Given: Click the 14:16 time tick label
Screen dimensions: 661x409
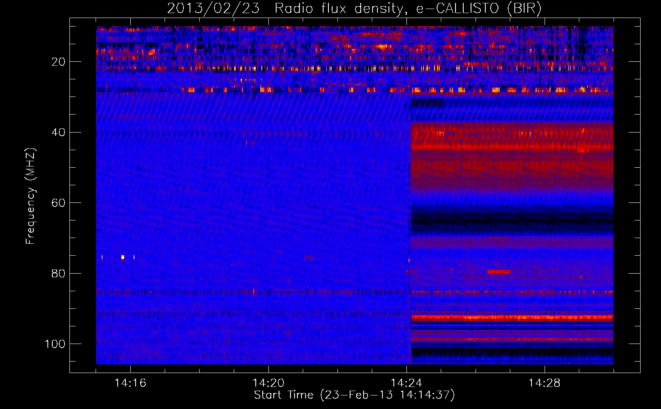Looking at the screenshot, I should [130, 383].
